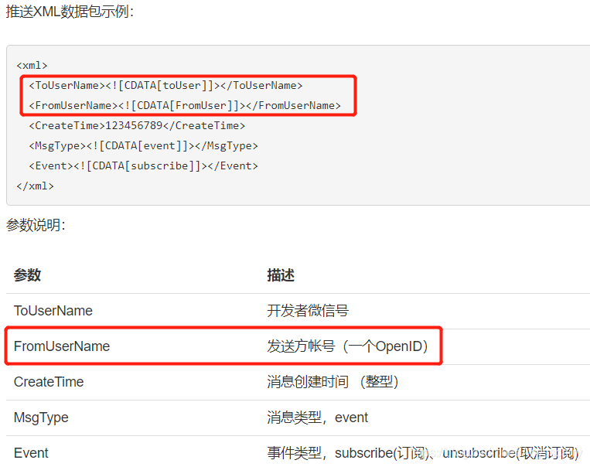
Task: Click the opening <xml> tag line
Action: [x=32, y=66]
